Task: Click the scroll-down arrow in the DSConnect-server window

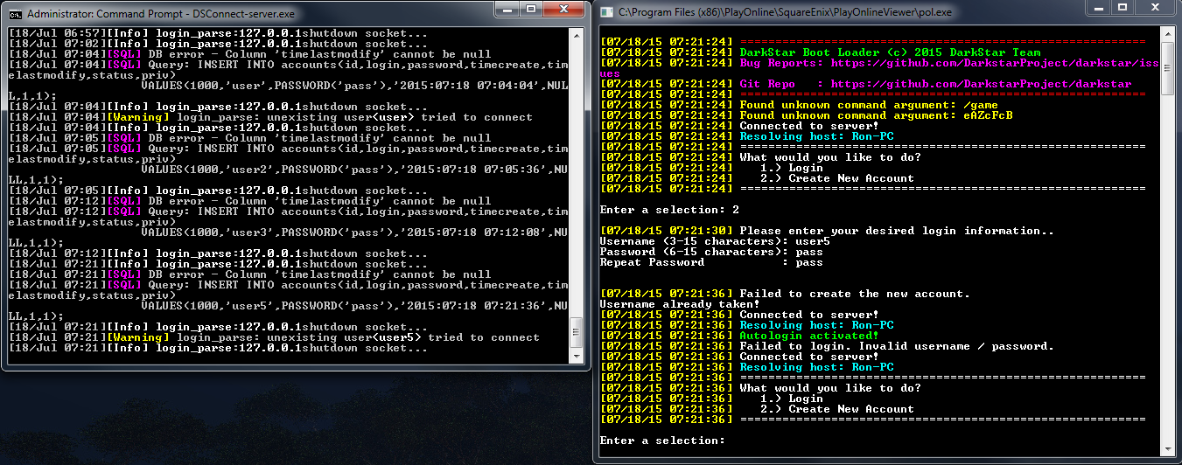Action: [x=576, y=357]
